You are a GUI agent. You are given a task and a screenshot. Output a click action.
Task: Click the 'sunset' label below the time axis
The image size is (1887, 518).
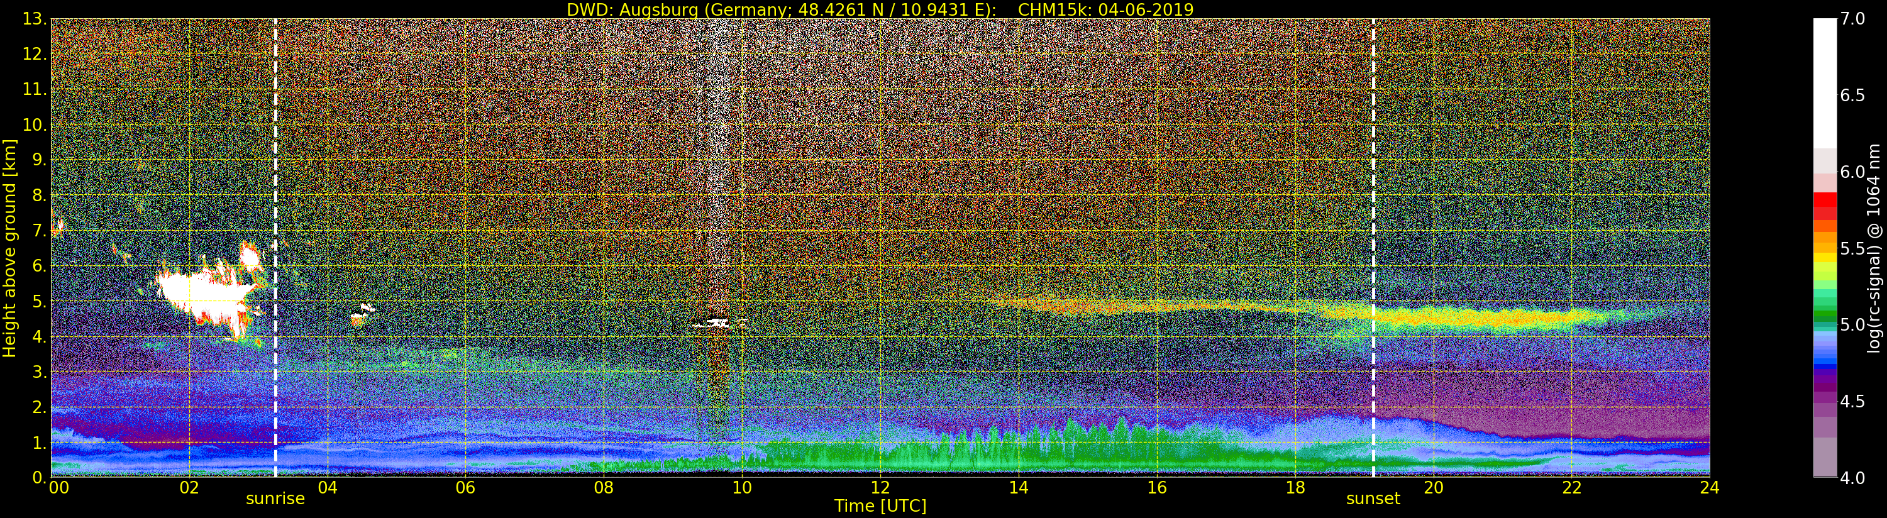click(1373, 499)
